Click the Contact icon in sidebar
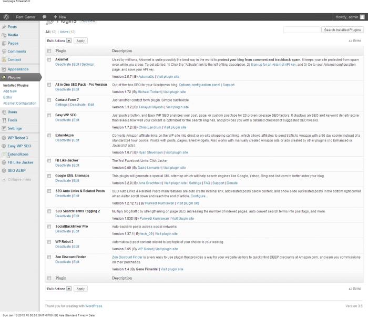Viewport: 368px width, 317px height. click(4, 59)
